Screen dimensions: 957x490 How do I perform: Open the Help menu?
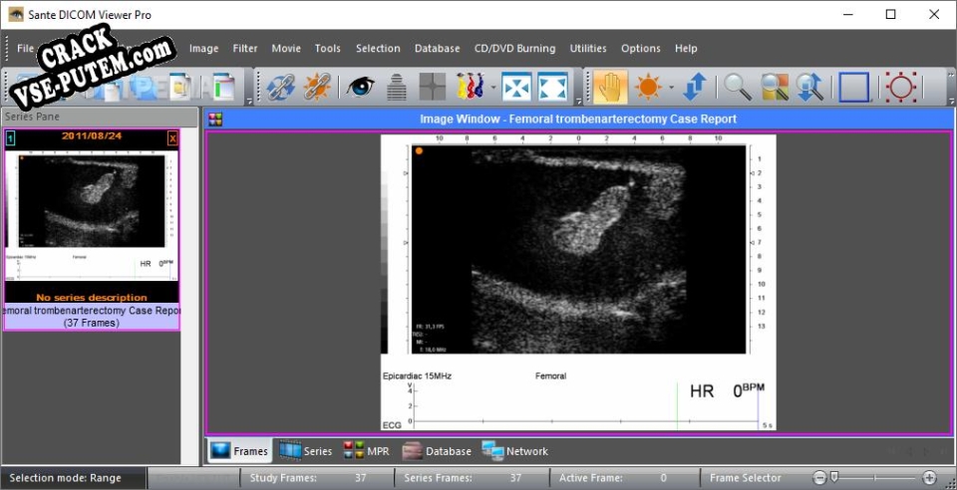pyautogui.click(x=686, y=48)
